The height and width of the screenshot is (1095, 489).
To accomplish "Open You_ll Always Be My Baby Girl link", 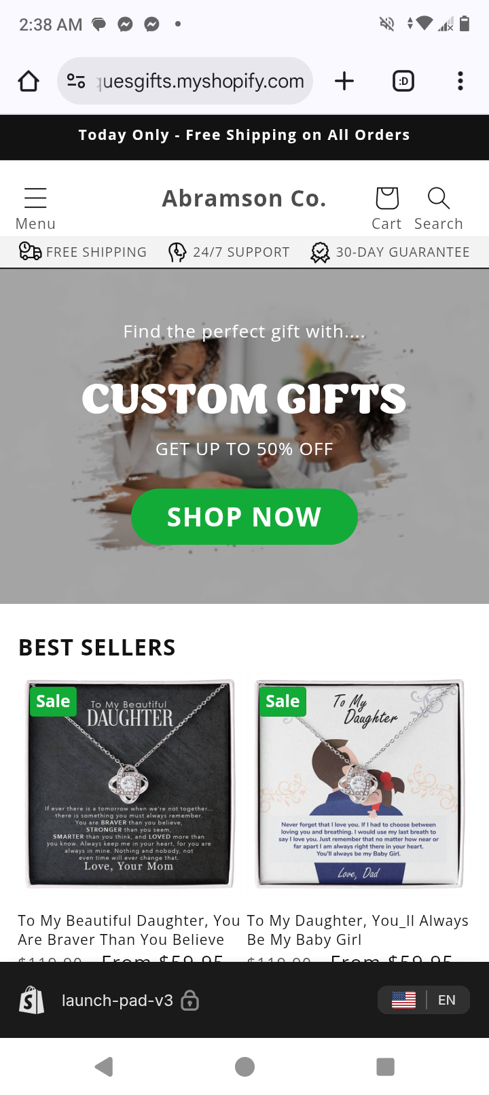I will [358, 930].
